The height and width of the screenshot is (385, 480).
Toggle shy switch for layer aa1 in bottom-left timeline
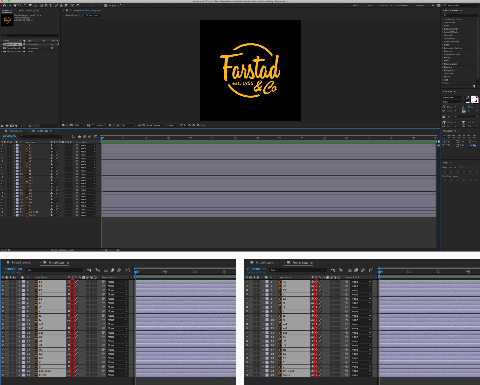tap(69, 324)
